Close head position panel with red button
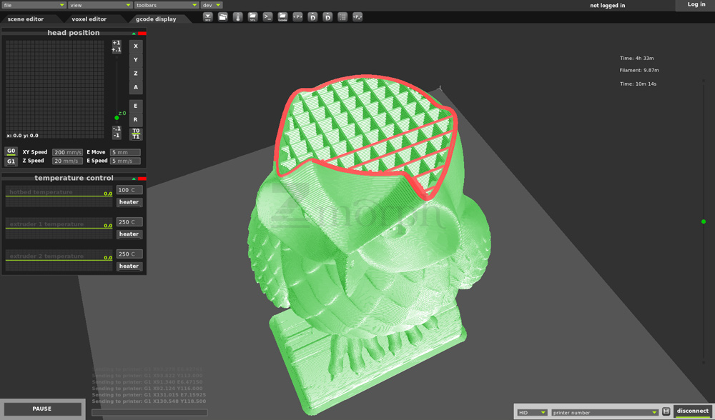The width and height of the screenshot is (715, 420). pyautogui.click(x=142, y=33)
